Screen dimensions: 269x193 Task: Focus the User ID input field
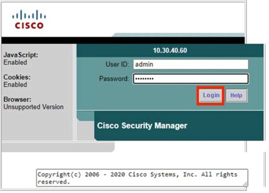[191, 64]
